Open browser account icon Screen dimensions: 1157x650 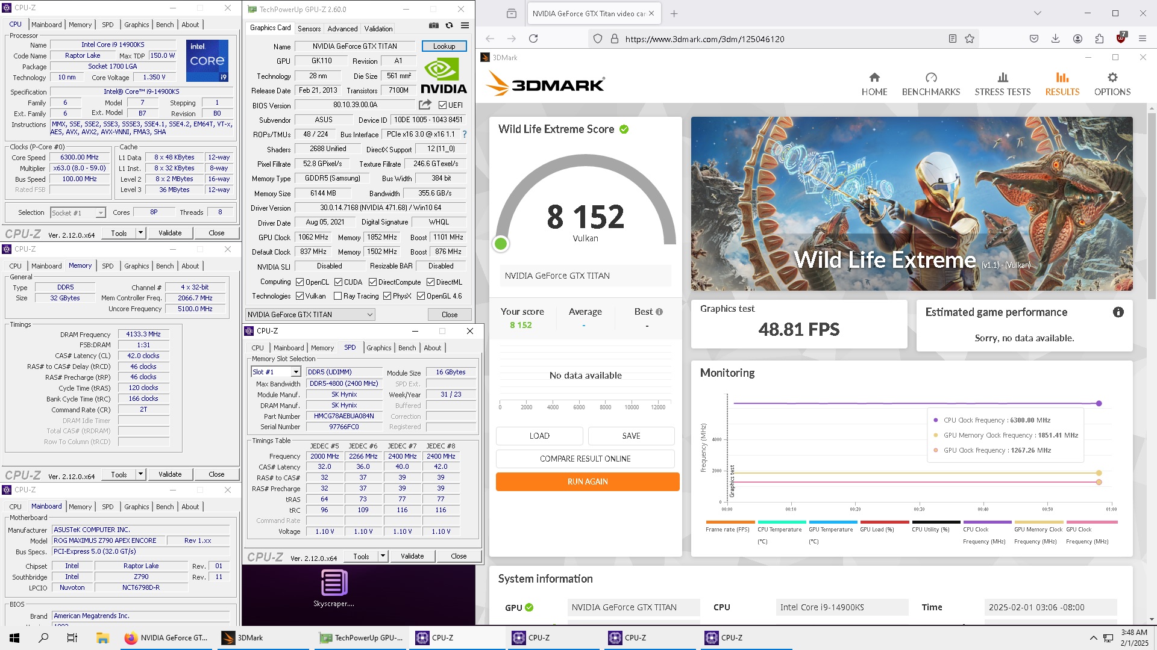(1077, 39)
